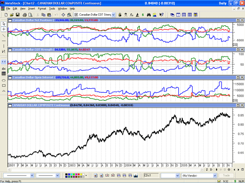
Task: Select the abc text tool
Action: pyautogui.click(x=4, y=69)
